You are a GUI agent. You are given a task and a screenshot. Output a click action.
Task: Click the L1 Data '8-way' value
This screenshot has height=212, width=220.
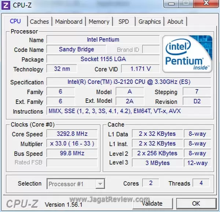(x=197, y=134)
